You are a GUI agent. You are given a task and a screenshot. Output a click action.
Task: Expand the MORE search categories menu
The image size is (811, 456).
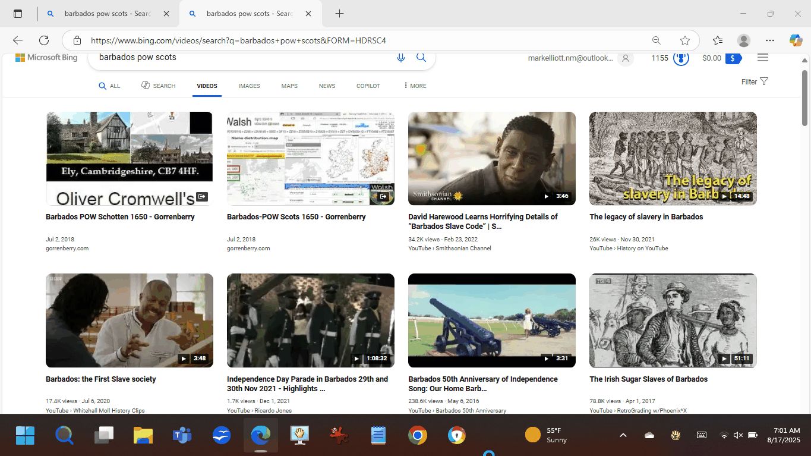(415, 86)
